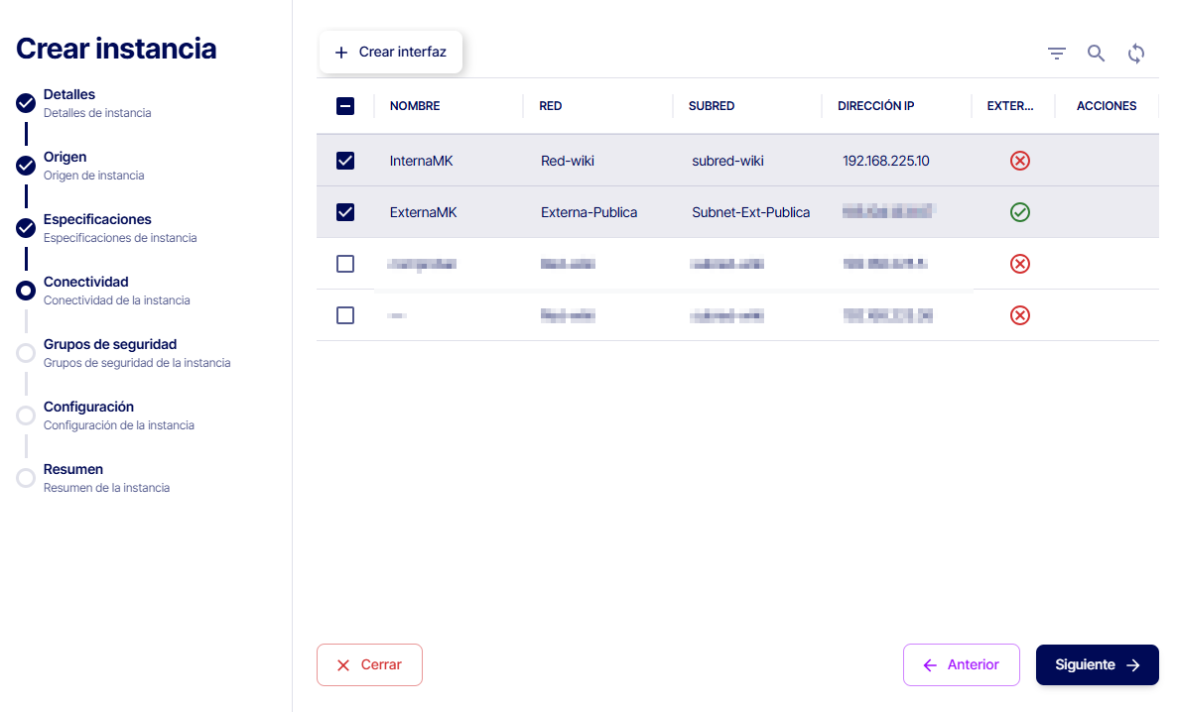Open the Configuración step
This screenshot has width=1178, height=712.
point(88,408)
